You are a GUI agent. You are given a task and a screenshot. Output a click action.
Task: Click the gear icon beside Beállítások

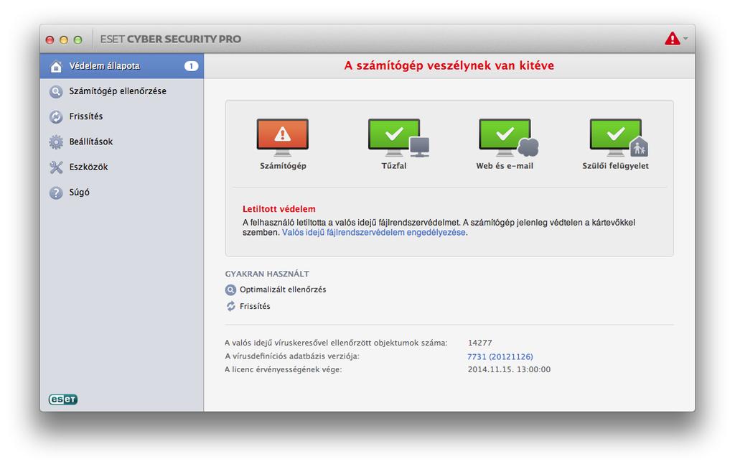pyautogui.click(x=56, y=142)
